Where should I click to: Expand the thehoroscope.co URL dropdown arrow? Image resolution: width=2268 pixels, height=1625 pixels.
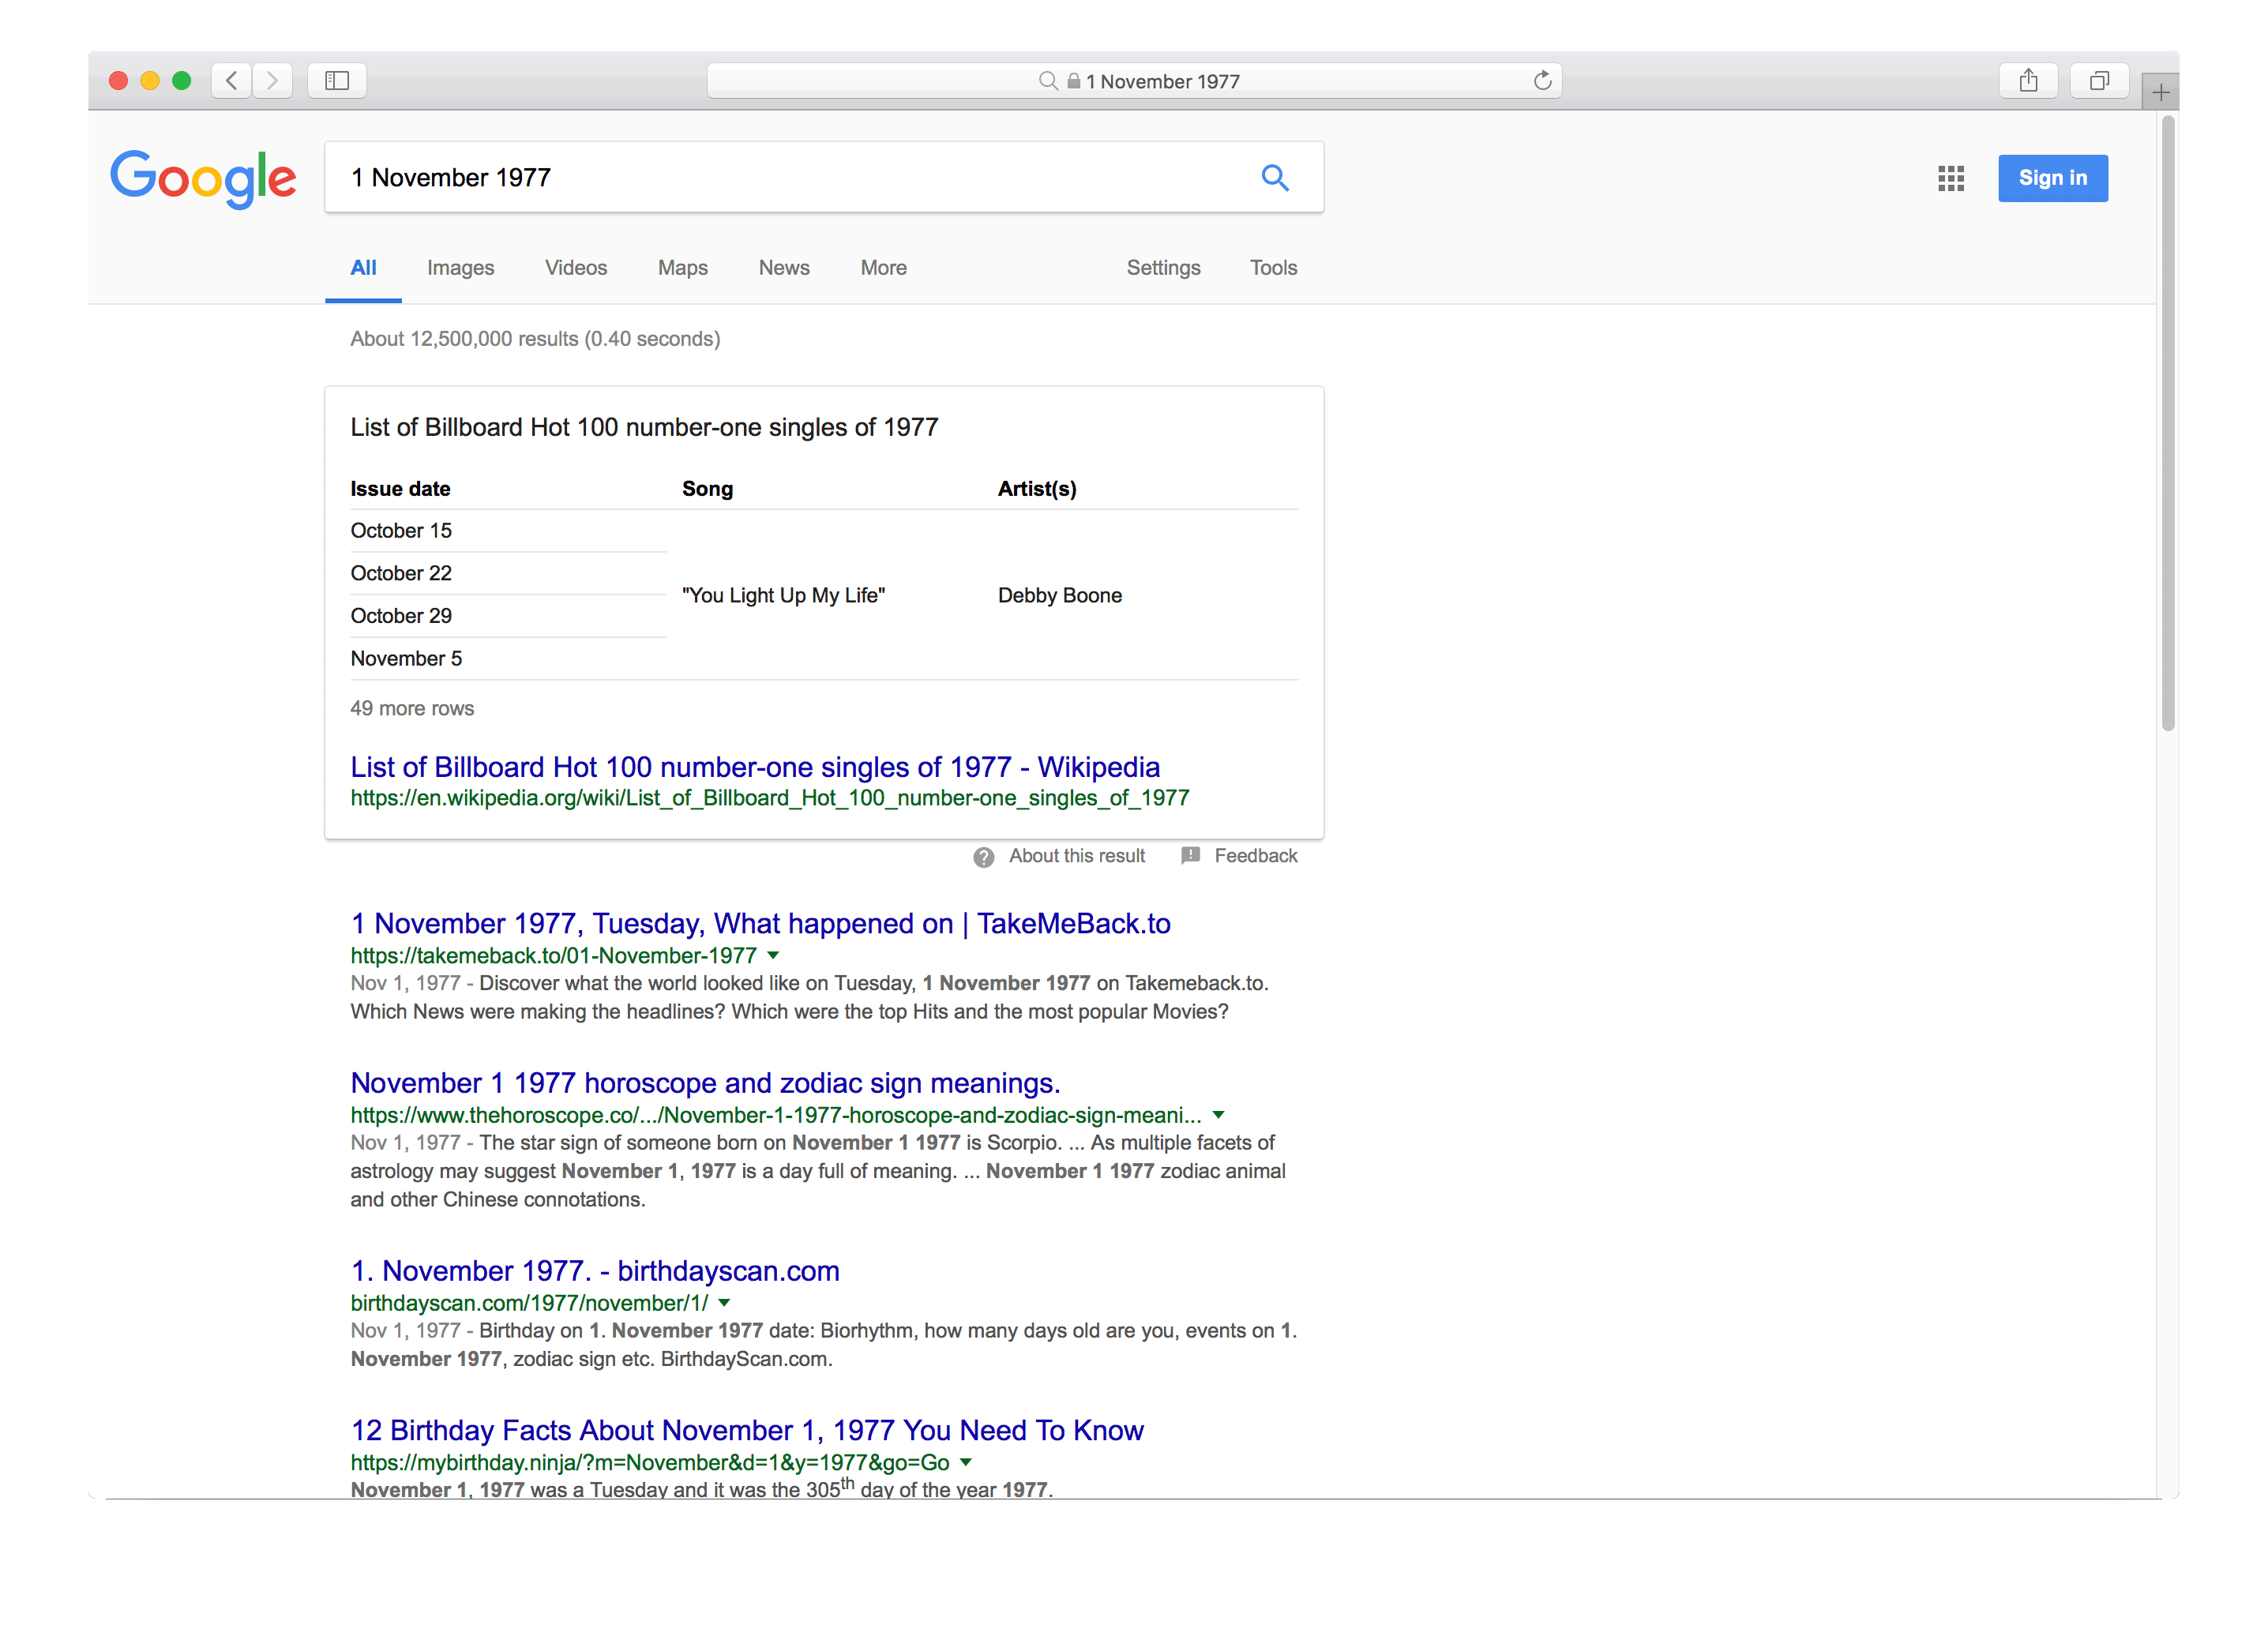pyautogui.click(x=1218, y=1114)
